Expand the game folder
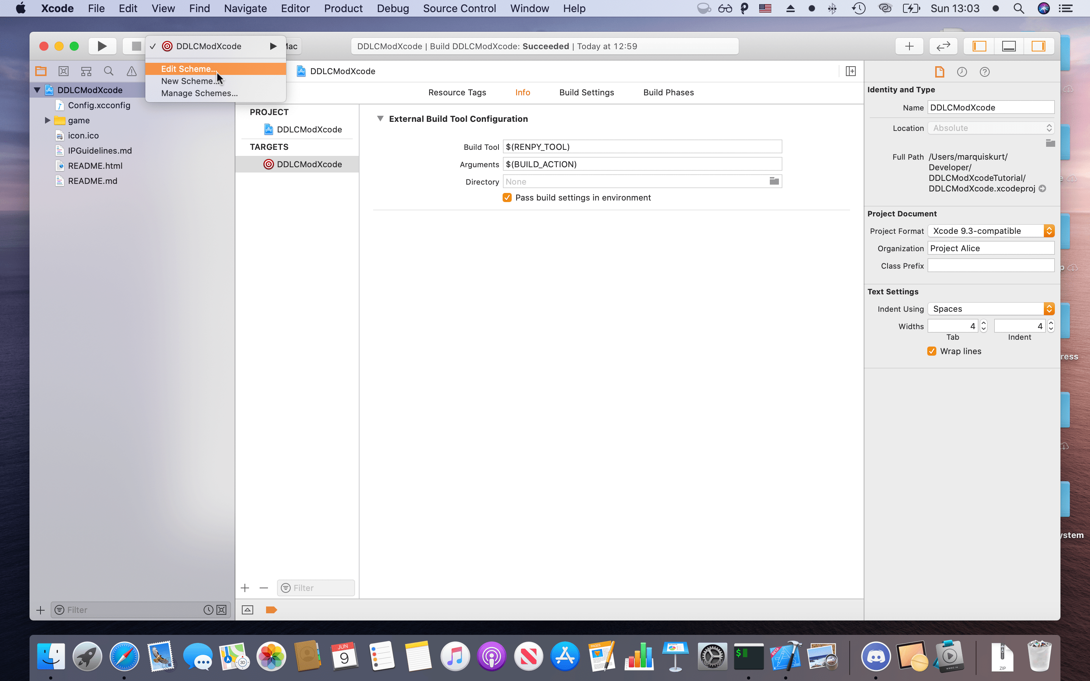The width and height of the screenshot is (1090, 681). point(47,120)
